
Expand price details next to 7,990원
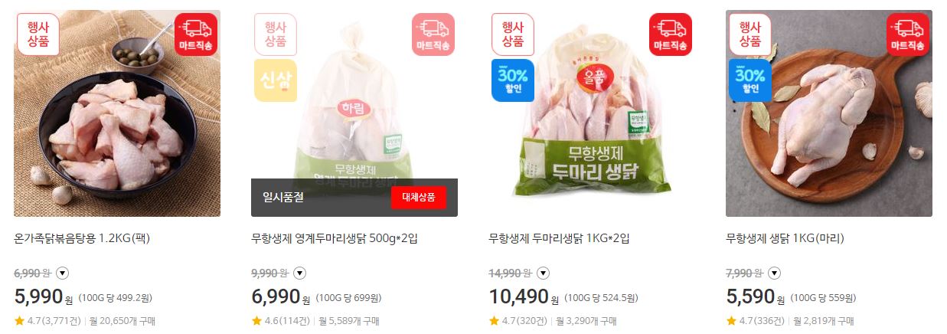pos(775,273)
